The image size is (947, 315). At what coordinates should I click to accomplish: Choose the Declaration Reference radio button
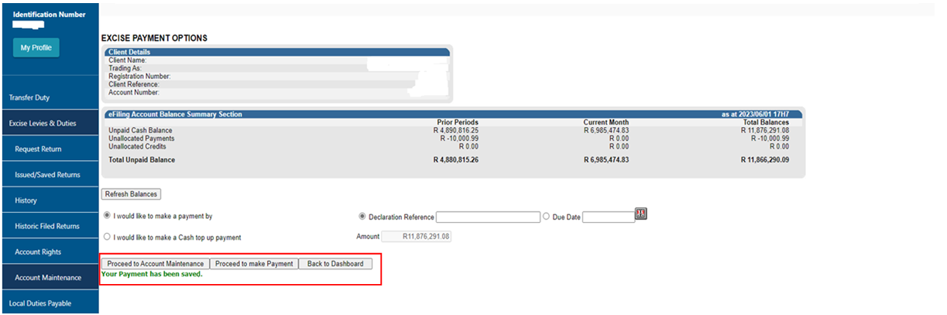[x=362, y=217]
